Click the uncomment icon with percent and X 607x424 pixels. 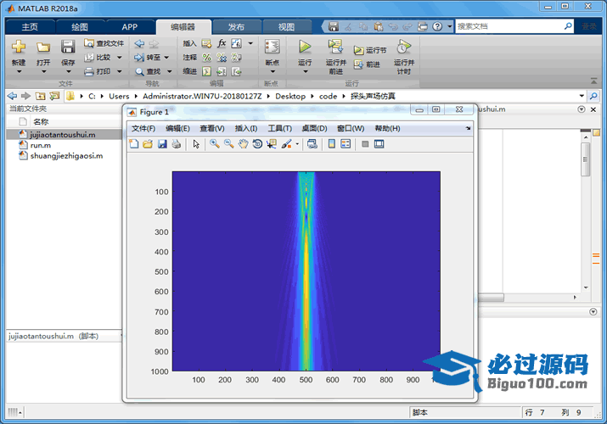click(222, 58)
